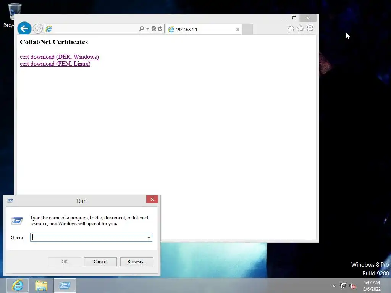This screenshot has height=293, width=391.
Task: Expand the Run dialog Open history dropdown
Action: coord(149,237)
